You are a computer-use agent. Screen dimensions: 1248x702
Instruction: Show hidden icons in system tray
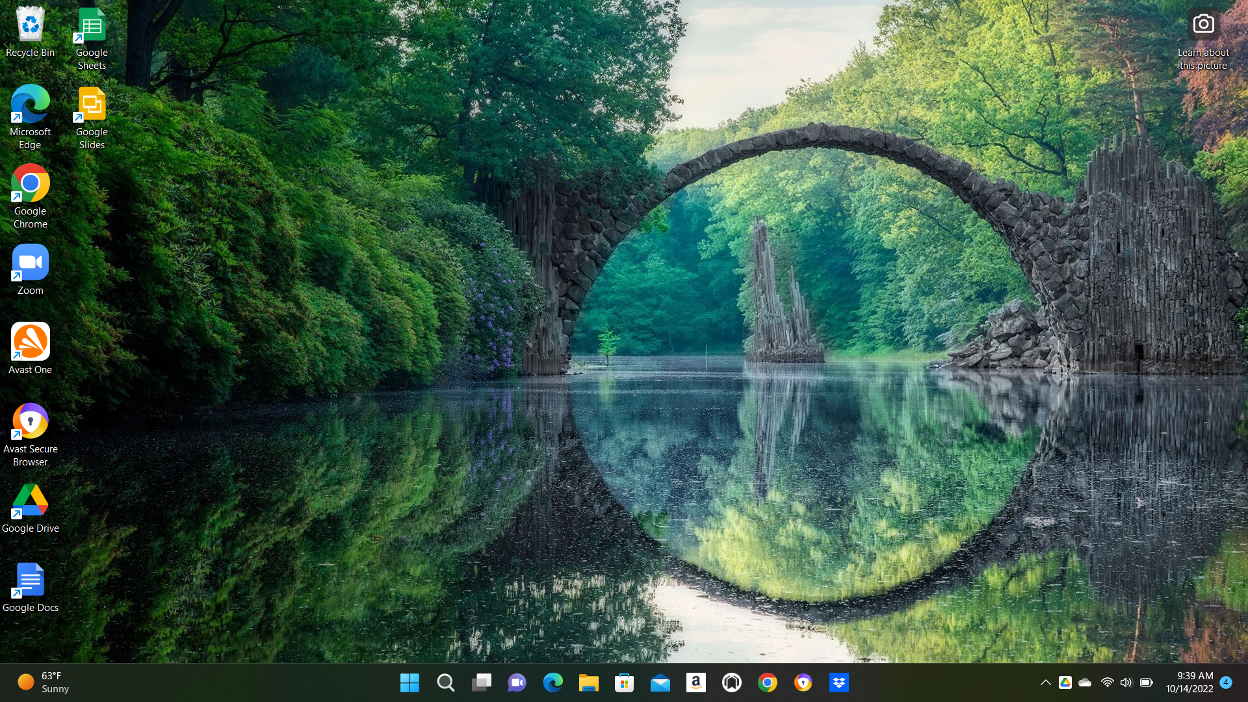1045,682
